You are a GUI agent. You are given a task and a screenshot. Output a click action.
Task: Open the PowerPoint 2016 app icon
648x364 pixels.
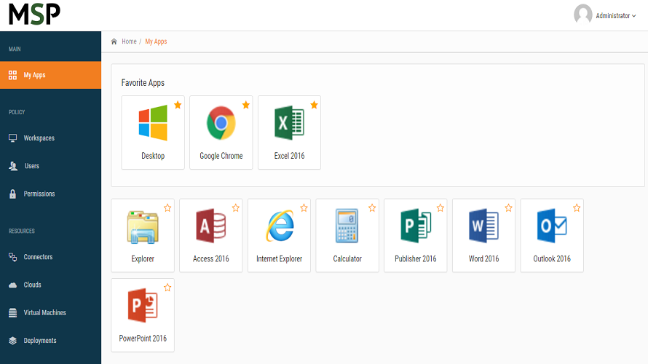click(143, 305)
